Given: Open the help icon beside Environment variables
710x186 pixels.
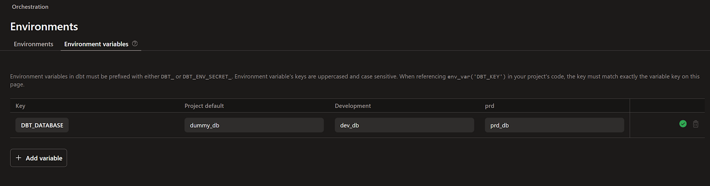Looking at the screenshot, I should click(135, 44).
